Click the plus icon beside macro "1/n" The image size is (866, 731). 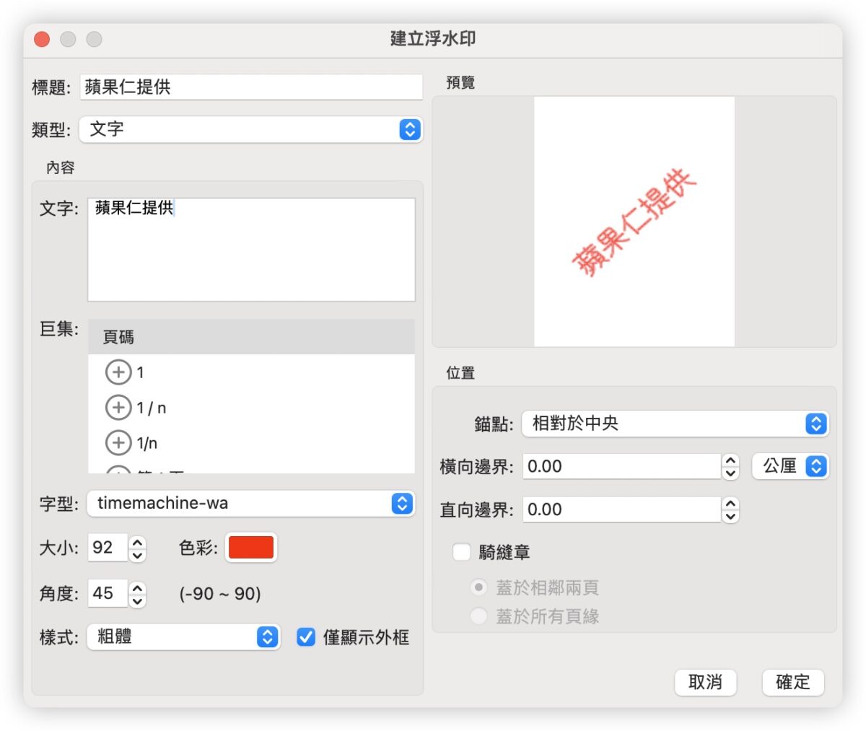point(118,442)
